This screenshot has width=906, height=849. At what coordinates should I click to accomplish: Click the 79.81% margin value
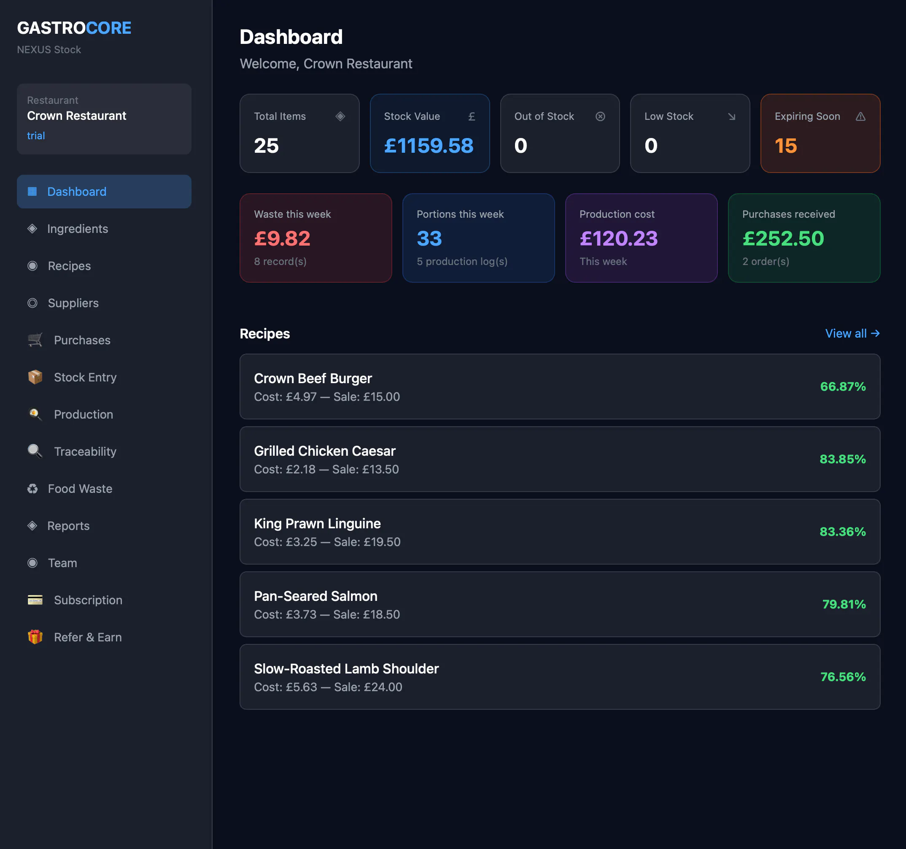844,604
